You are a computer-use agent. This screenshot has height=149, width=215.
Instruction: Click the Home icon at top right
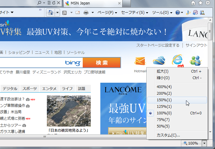pos(193,3)
